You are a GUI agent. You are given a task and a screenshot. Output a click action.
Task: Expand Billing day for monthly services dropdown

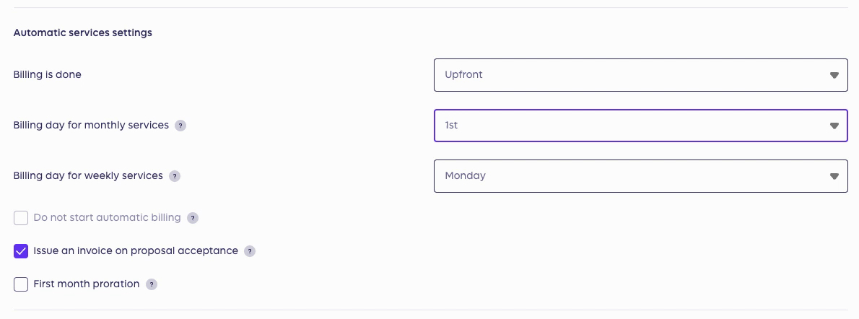point(640,126)
